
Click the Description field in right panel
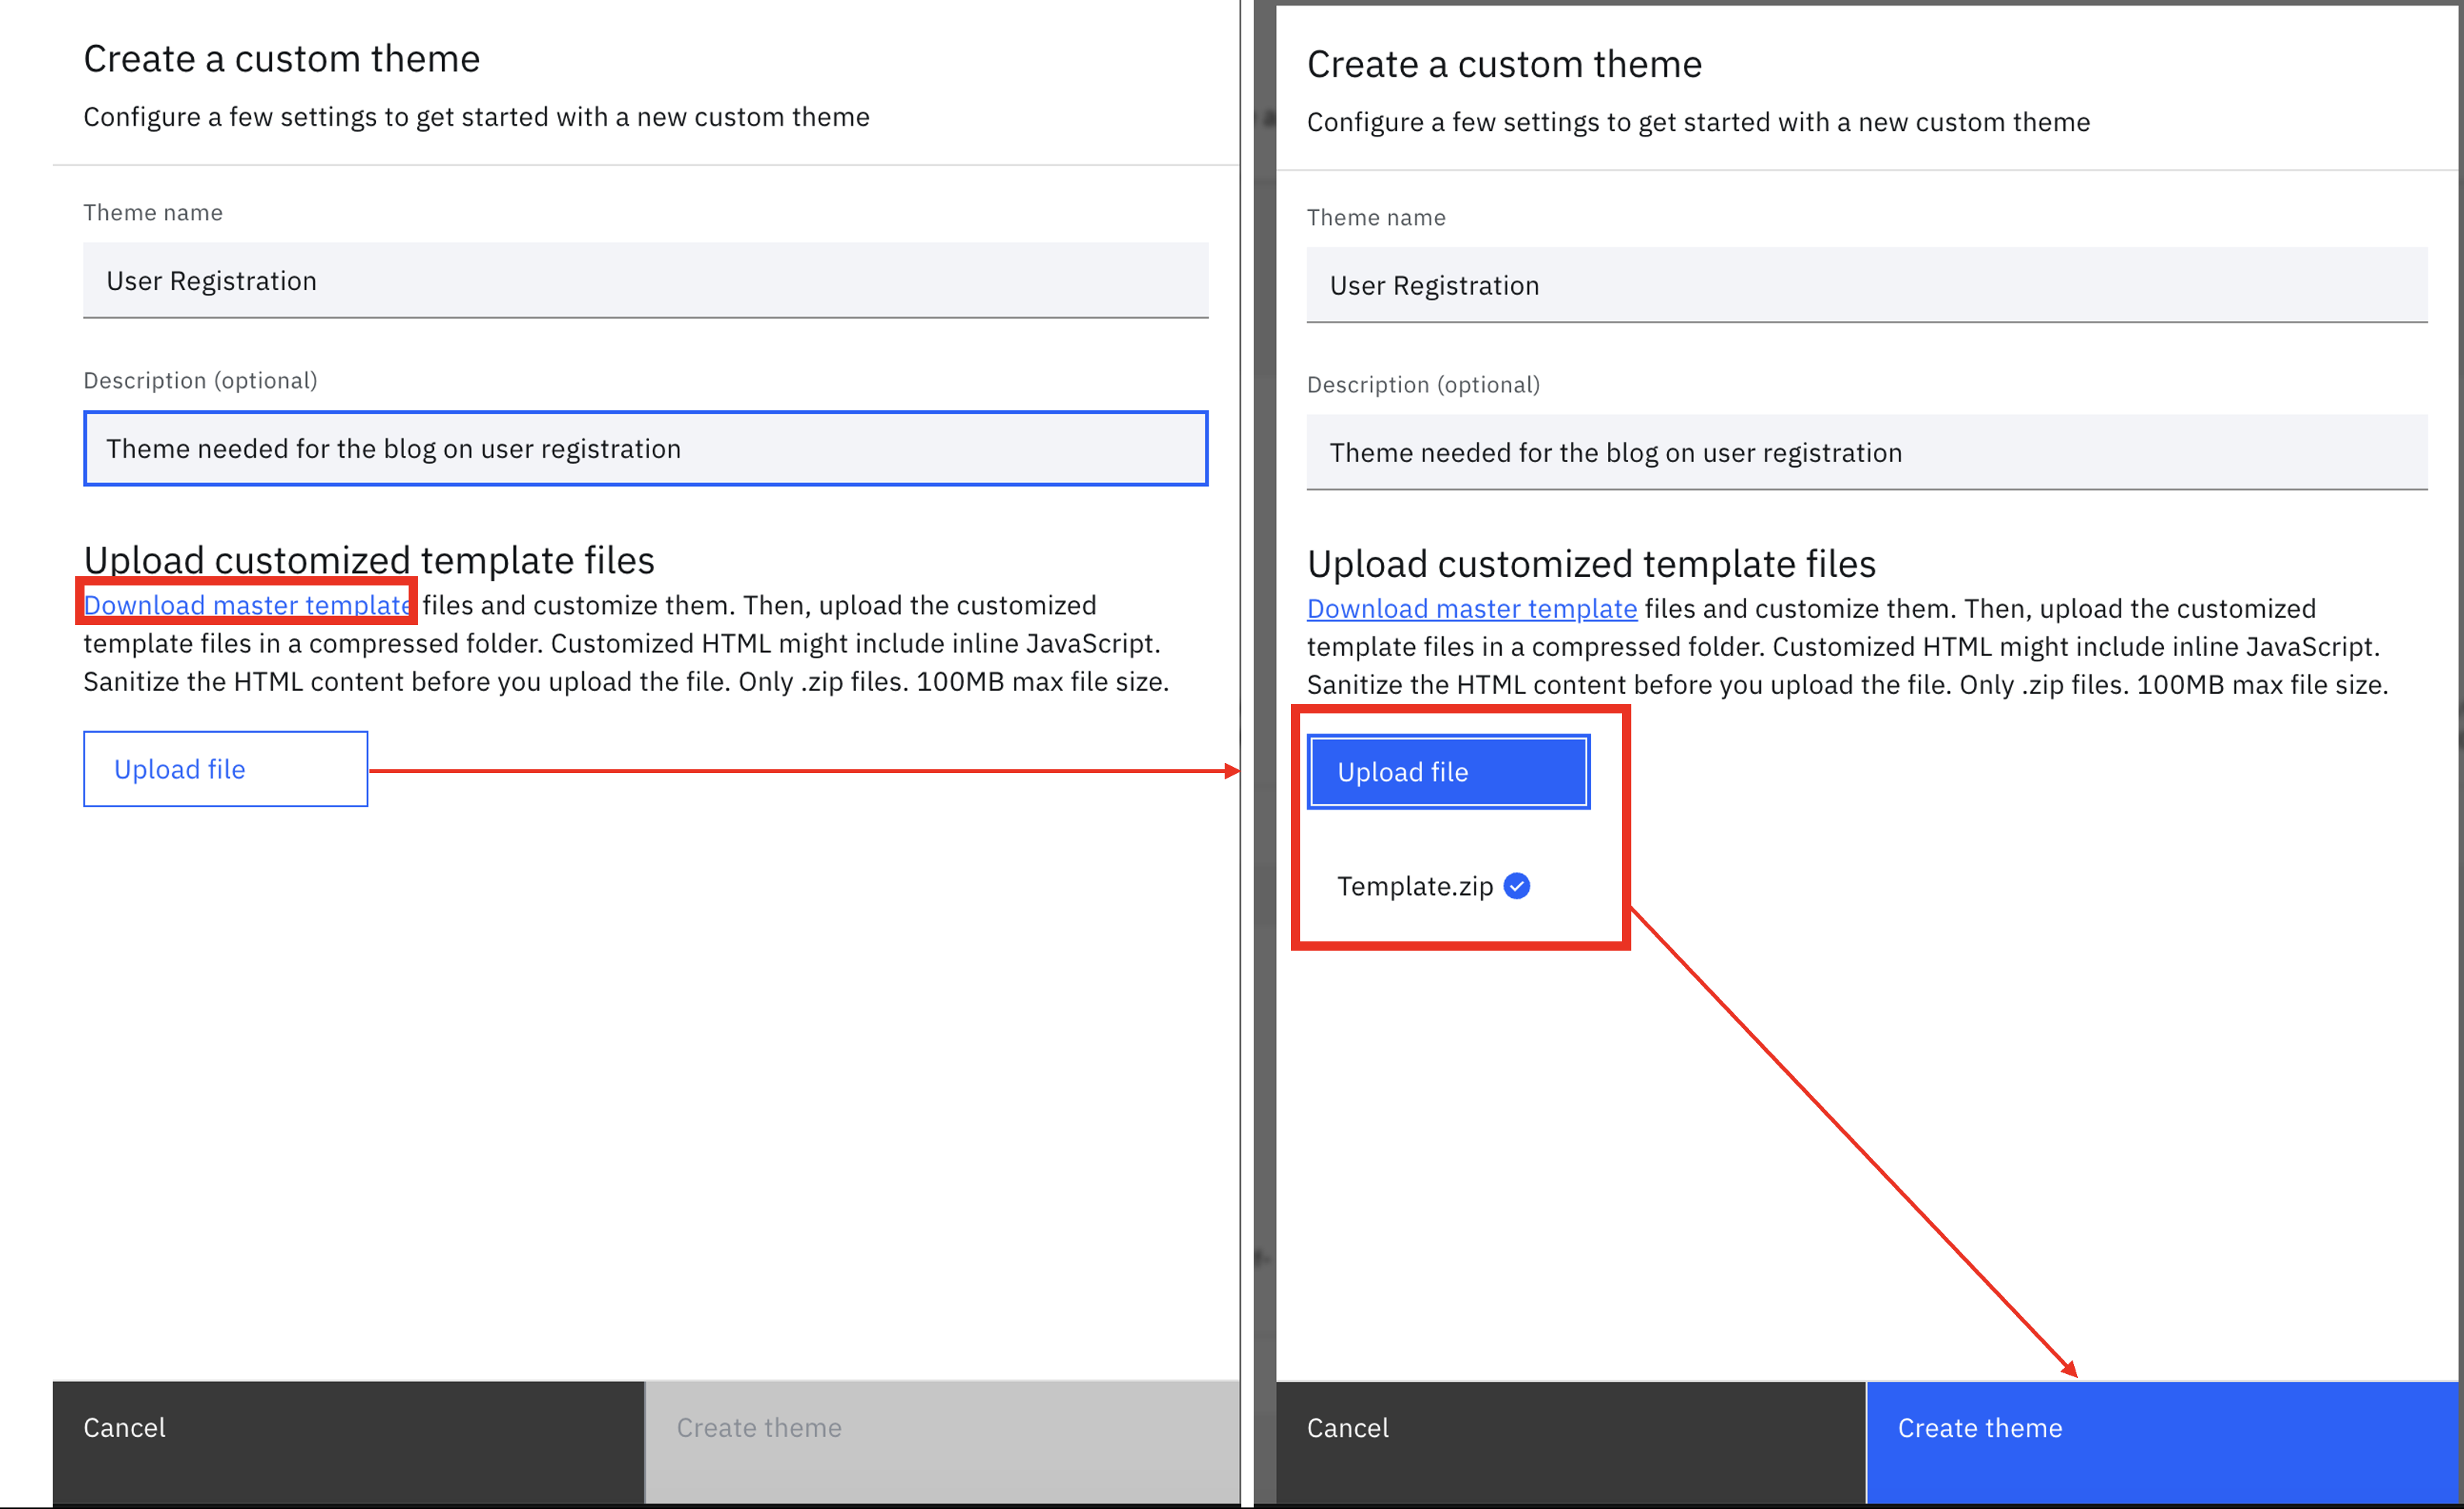(1866, 452)
